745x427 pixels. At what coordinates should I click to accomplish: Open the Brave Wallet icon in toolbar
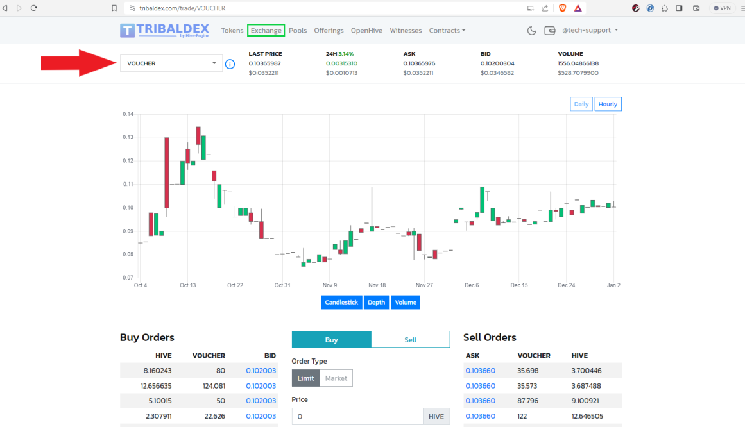696,8
